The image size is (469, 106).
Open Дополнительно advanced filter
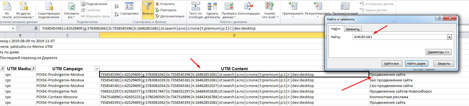169,16
